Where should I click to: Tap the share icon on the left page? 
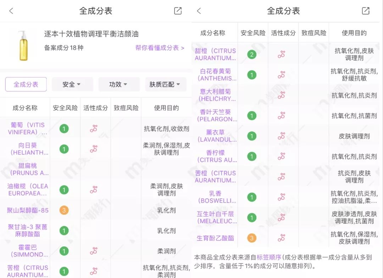pyautogui.click(x=177, y=11)
